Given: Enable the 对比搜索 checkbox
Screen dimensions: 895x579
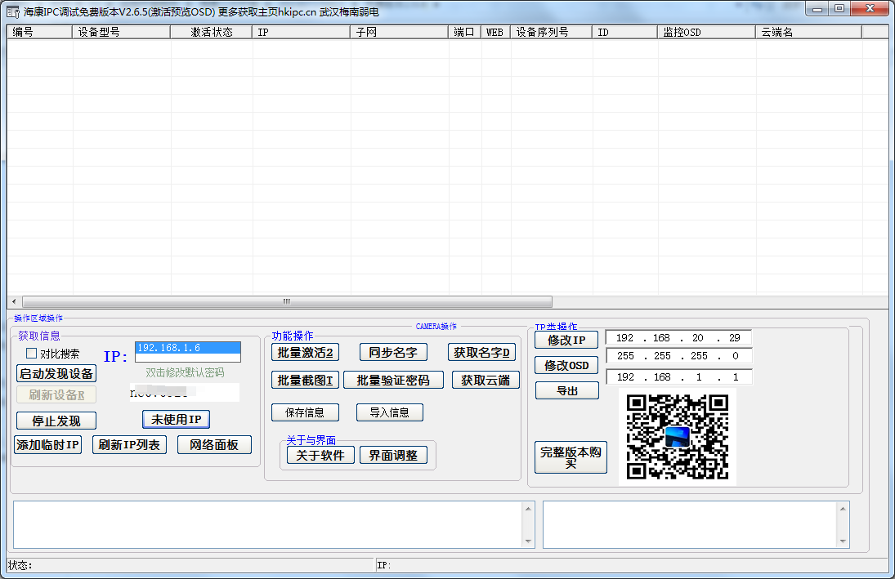Looking at the screenshot, I should (x=32, y=354).
